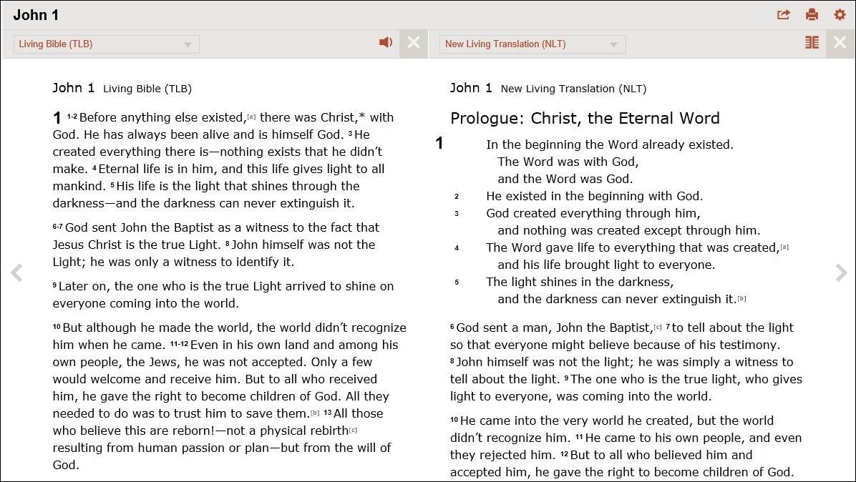This screenshot has height=482, width=856.
Task: Click verse number 6-7 in TLB column
Action: point(57,226)
